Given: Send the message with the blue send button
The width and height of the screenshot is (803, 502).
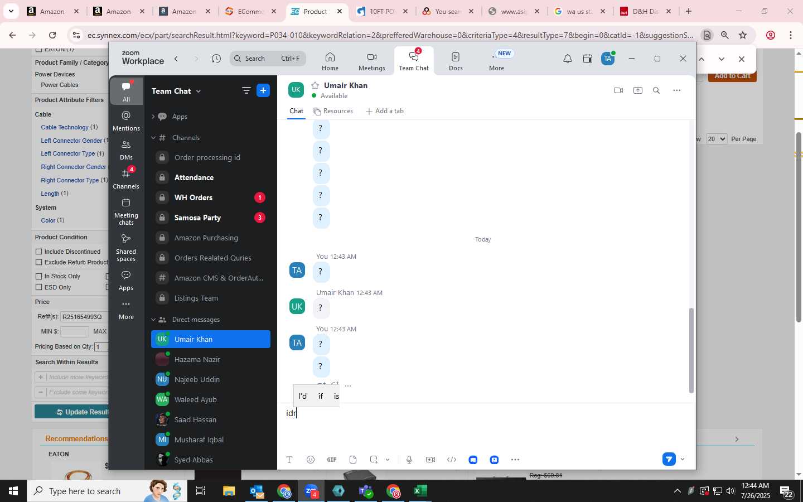Looking at the screenshot, I should pyautogui.click(x=669, y=459).
